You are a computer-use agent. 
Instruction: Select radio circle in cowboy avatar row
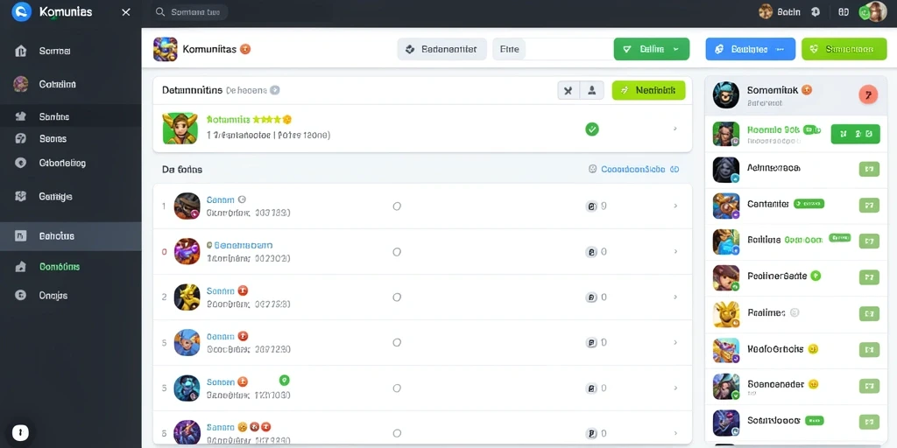(397, 206)
